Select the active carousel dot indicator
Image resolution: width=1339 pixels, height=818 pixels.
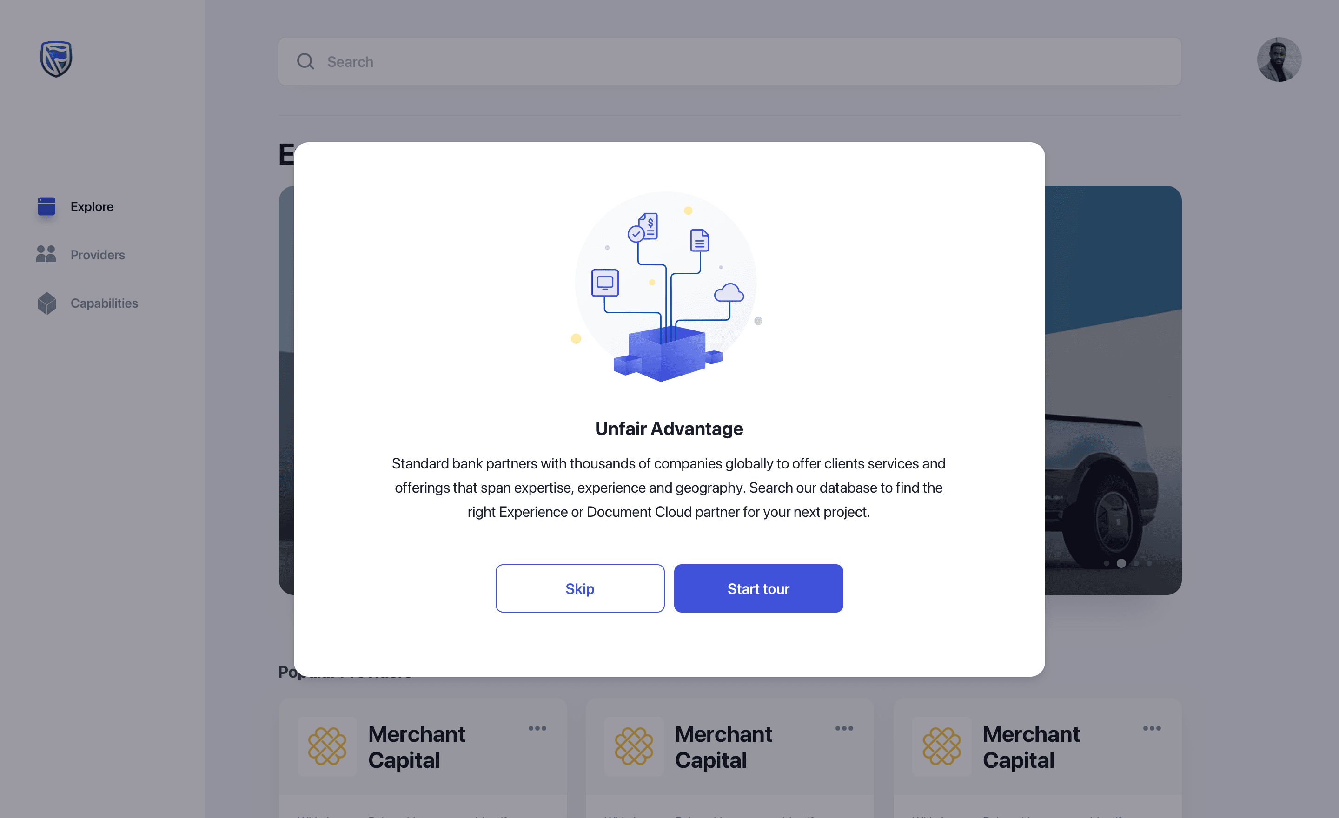click(1120, 563)
